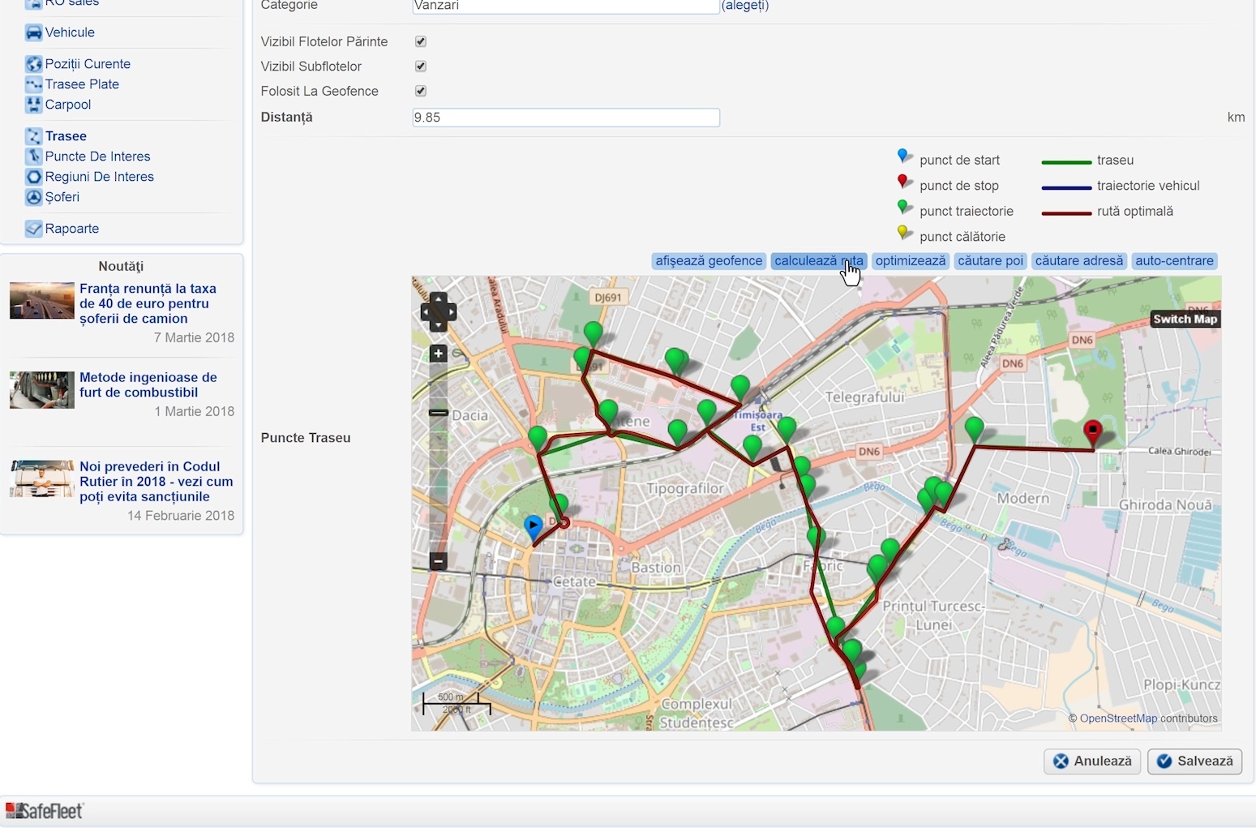Click the Distanță input field

(x=565, y=118)
